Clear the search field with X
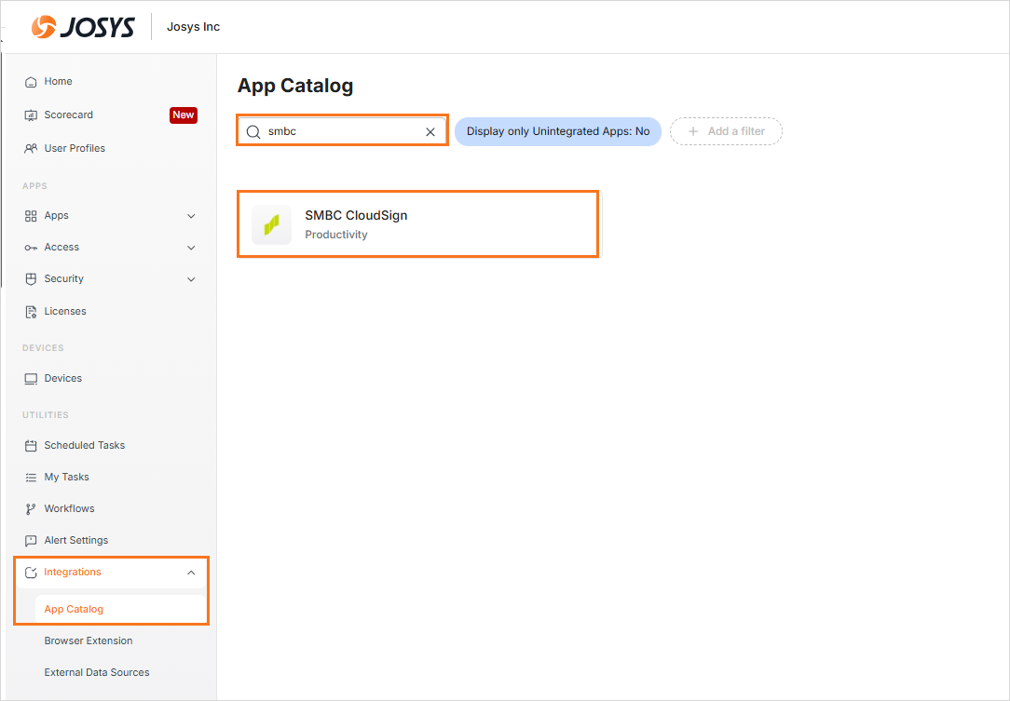The height and width of the screenshot is (701, 1010). (430, 132)
